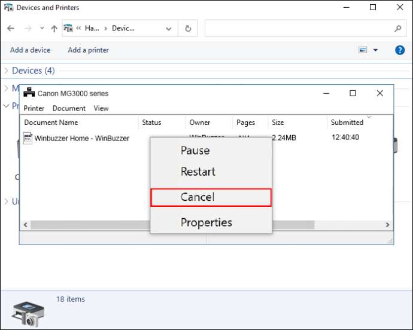Expand the address bar history dropdown

coord(169,29)
